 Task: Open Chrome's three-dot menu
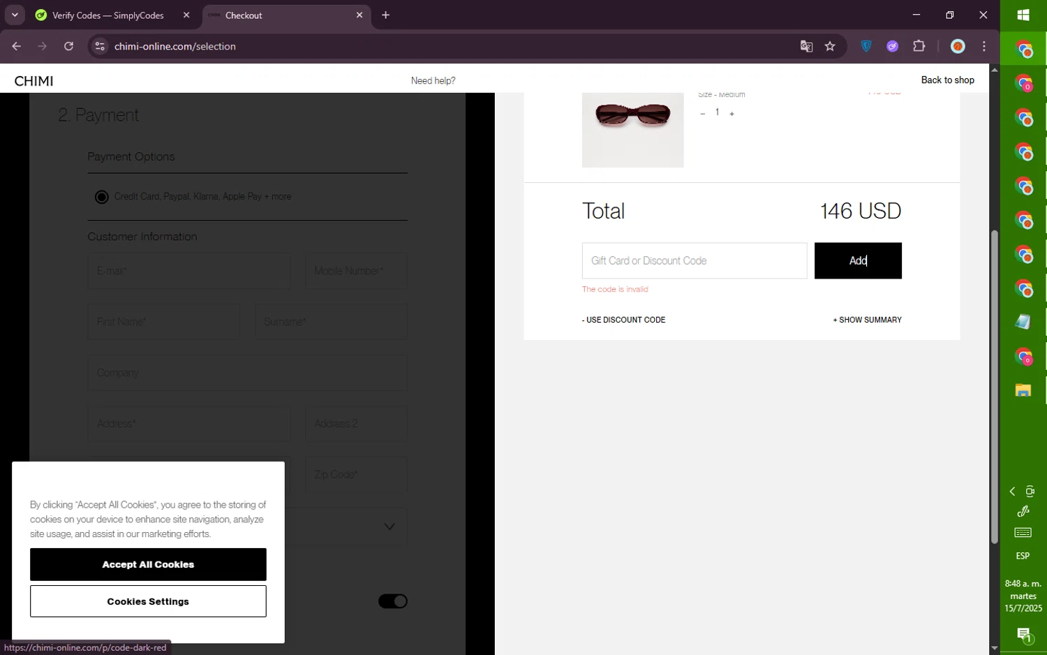pyautogui.click(x=984, y=46)
